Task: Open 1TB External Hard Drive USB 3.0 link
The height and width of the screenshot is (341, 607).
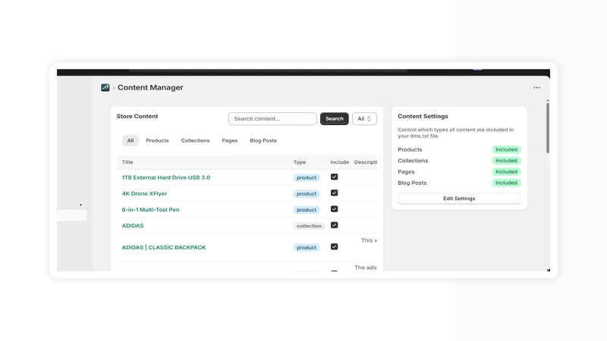Action: pyautogui.click(x=166, y=177)
